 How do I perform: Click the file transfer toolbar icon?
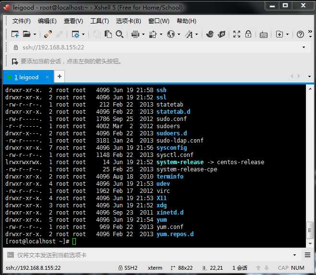[x=153, y=34]
